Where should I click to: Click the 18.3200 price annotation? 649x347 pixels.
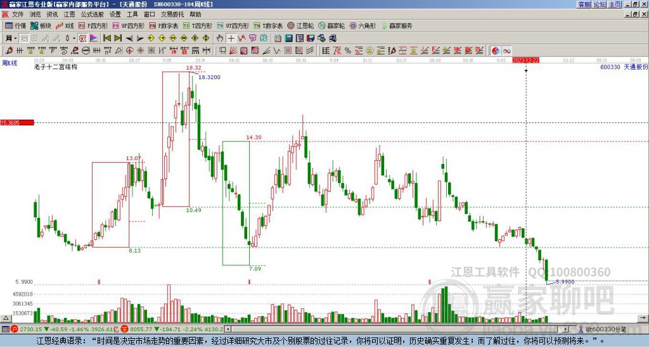click(x=209, y=77)
